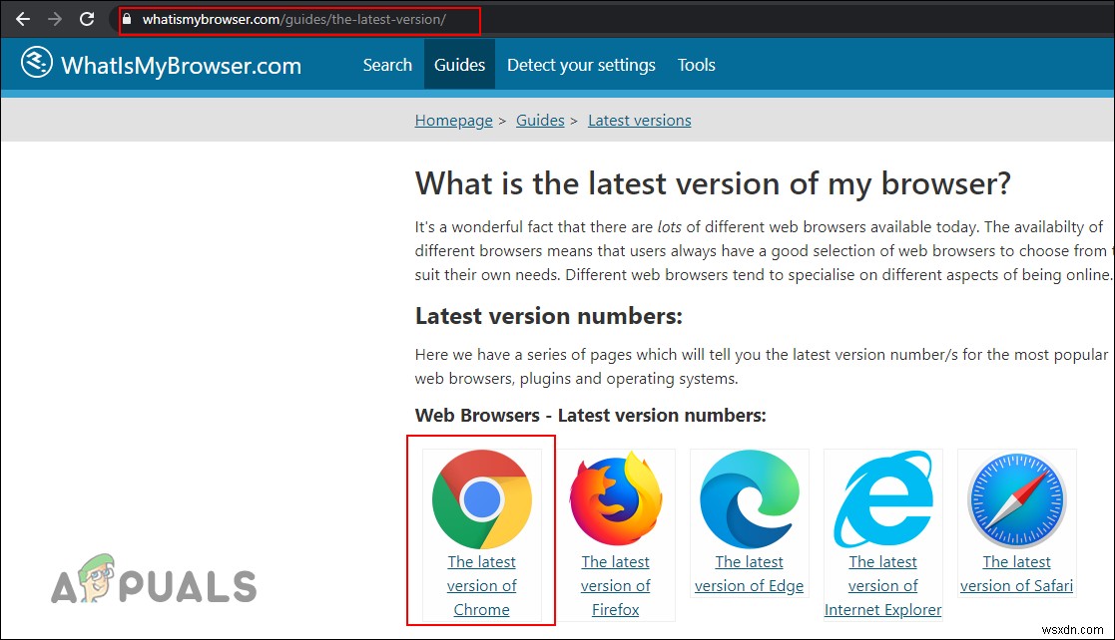The image size is (1115, 640).
Task: Open the Guides menu item
Action: [459, 64]
